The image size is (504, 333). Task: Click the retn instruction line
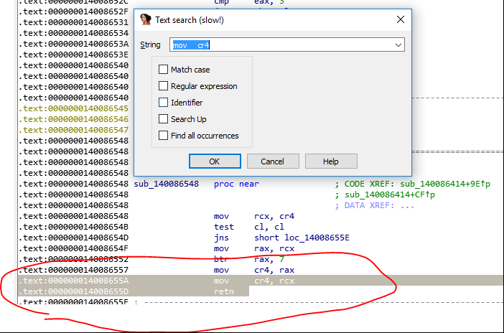[224, 291]
